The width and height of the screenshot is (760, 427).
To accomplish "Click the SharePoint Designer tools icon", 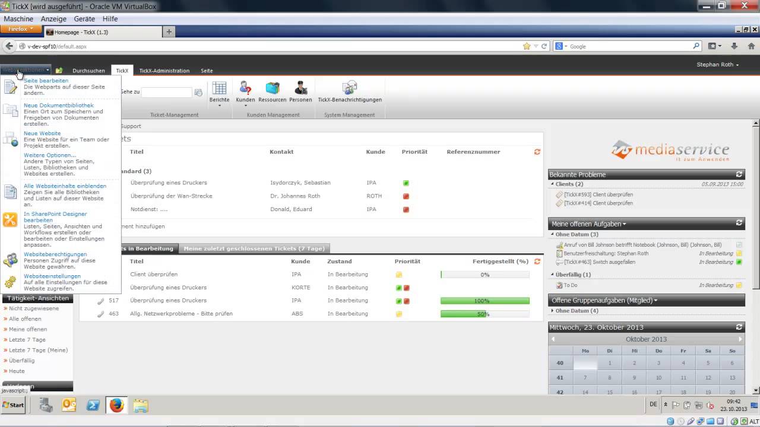I will 11,219.
